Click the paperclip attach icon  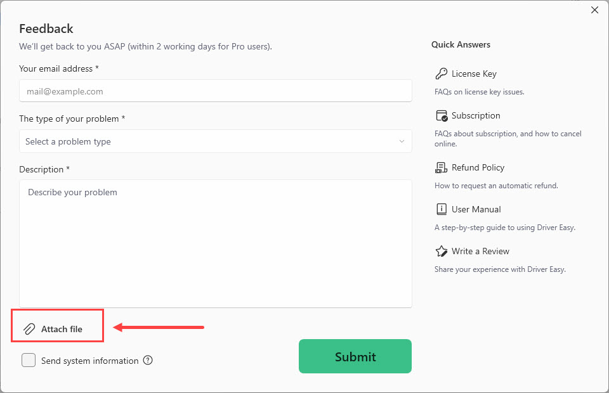pos(29,329)
